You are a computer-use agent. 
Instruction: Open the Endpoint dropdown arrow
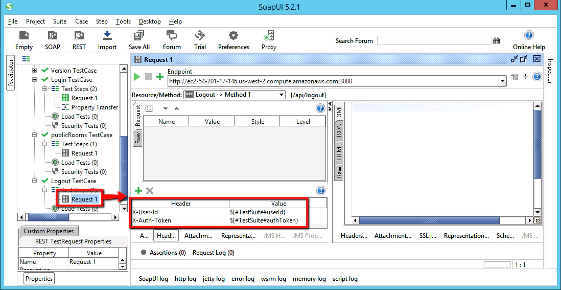click(503, 82)
